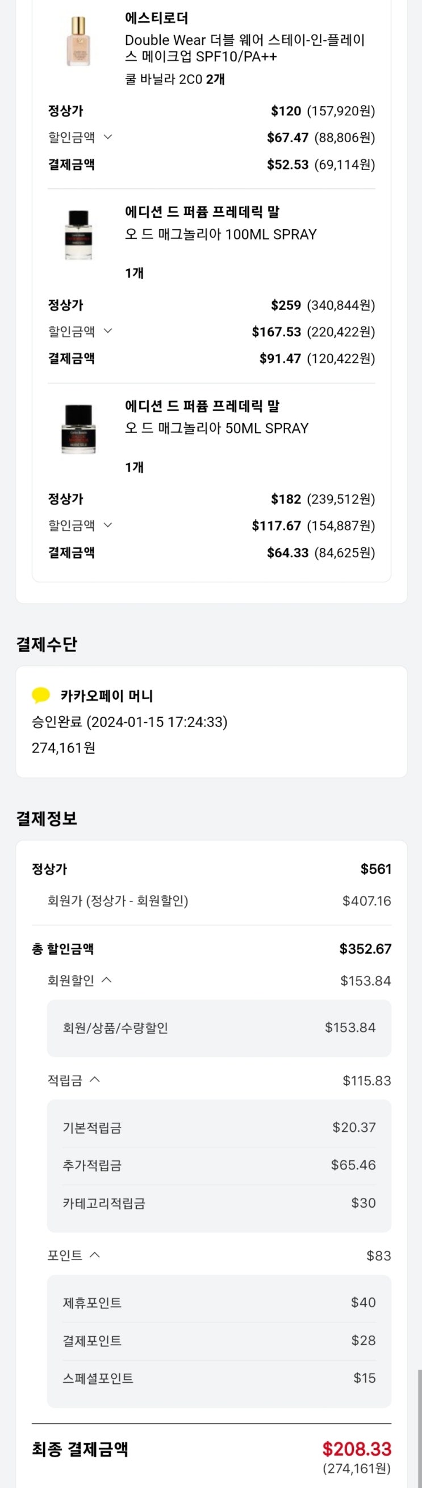Expand 할인금액 for the 100ML SPRAY item
Viewport: 422px width, 1488px height.
click(80, 331)
